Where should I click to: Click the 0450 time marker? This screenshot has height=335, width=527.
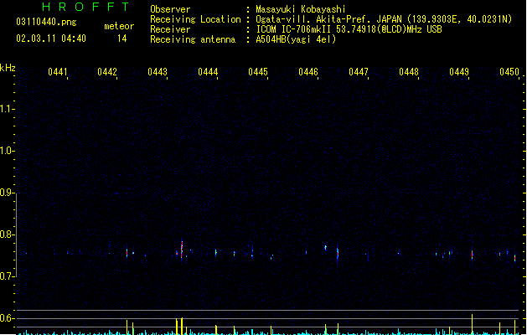coord(509,72)
